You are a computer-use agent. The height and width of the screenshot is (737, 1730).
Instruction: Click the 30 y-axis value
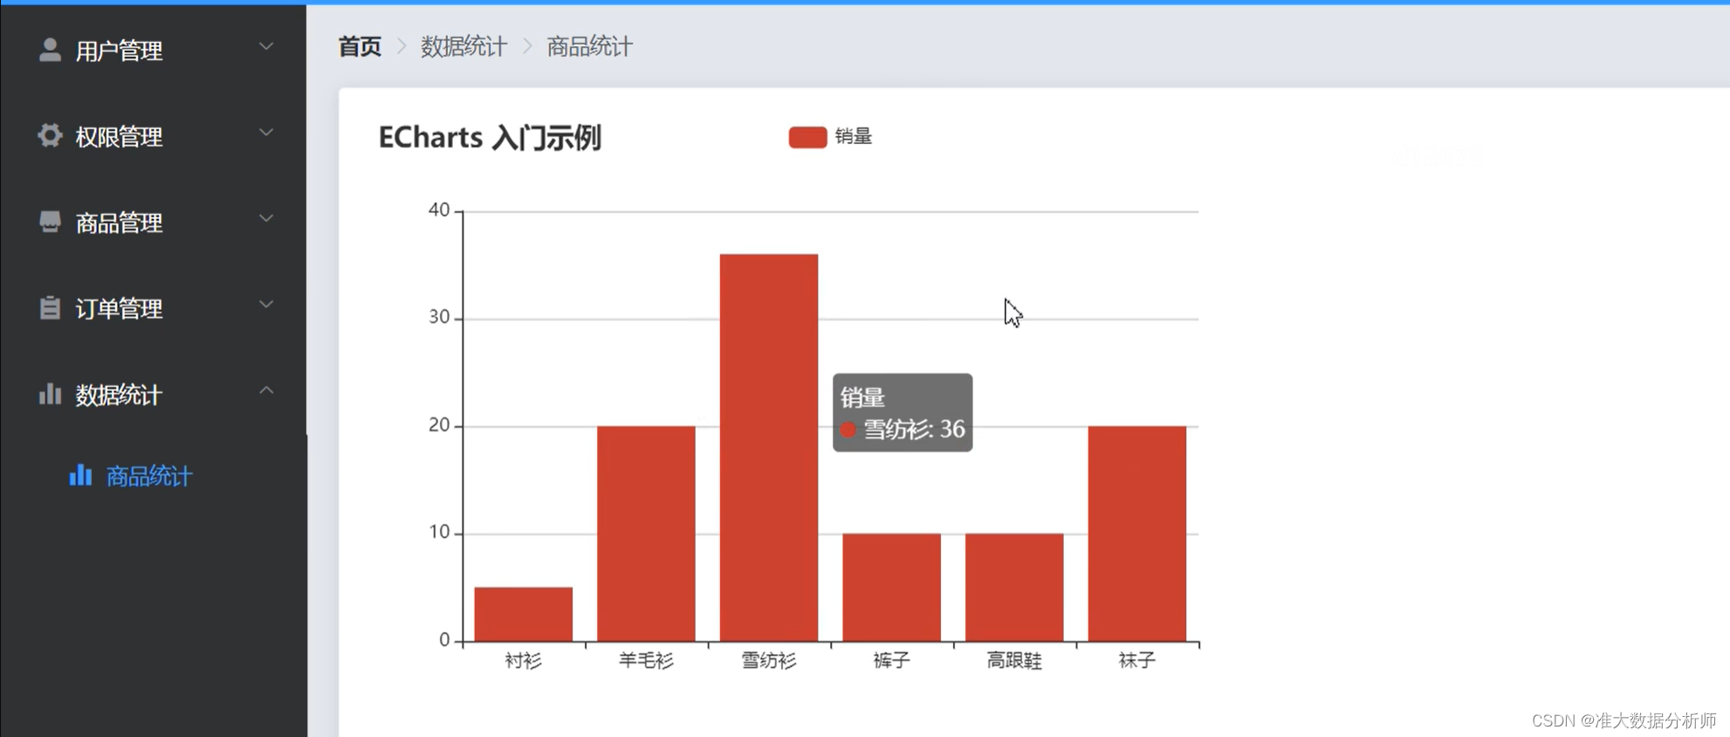tap(439, 317)
